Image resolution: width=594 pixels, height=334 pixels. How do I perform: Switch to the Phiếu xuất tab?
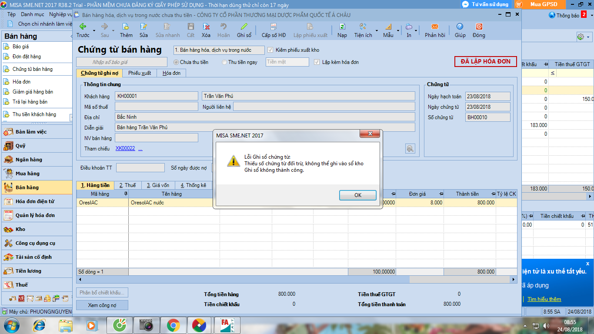pyautogui.click(x=140, y=73)
